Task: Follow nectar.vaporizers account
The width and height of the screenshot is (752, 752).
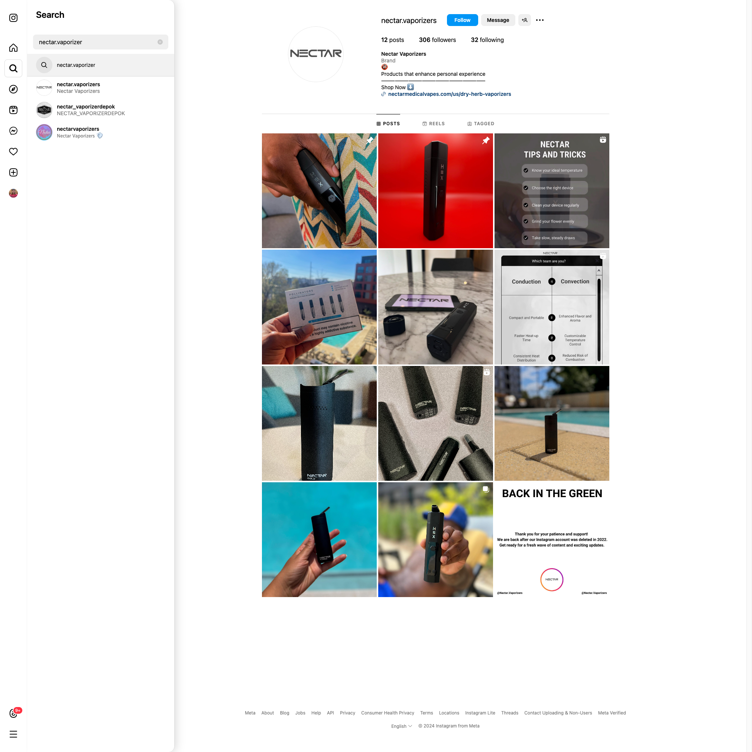Action: point(462,20)
